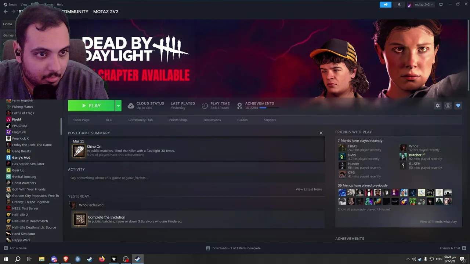This screenshot has height=264, width=470.
Task: Open View Latest News link
Action: click(309, 189)
